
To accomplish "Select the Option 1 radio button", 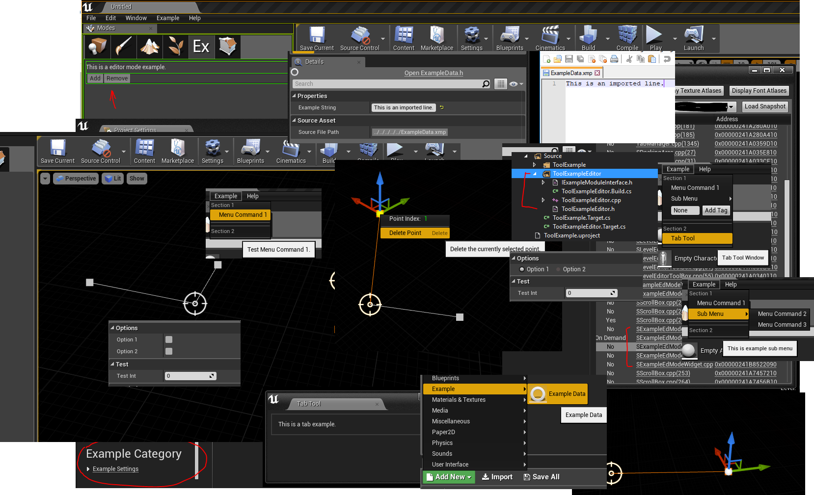I will pyautogui.click(x=522, y=269).
